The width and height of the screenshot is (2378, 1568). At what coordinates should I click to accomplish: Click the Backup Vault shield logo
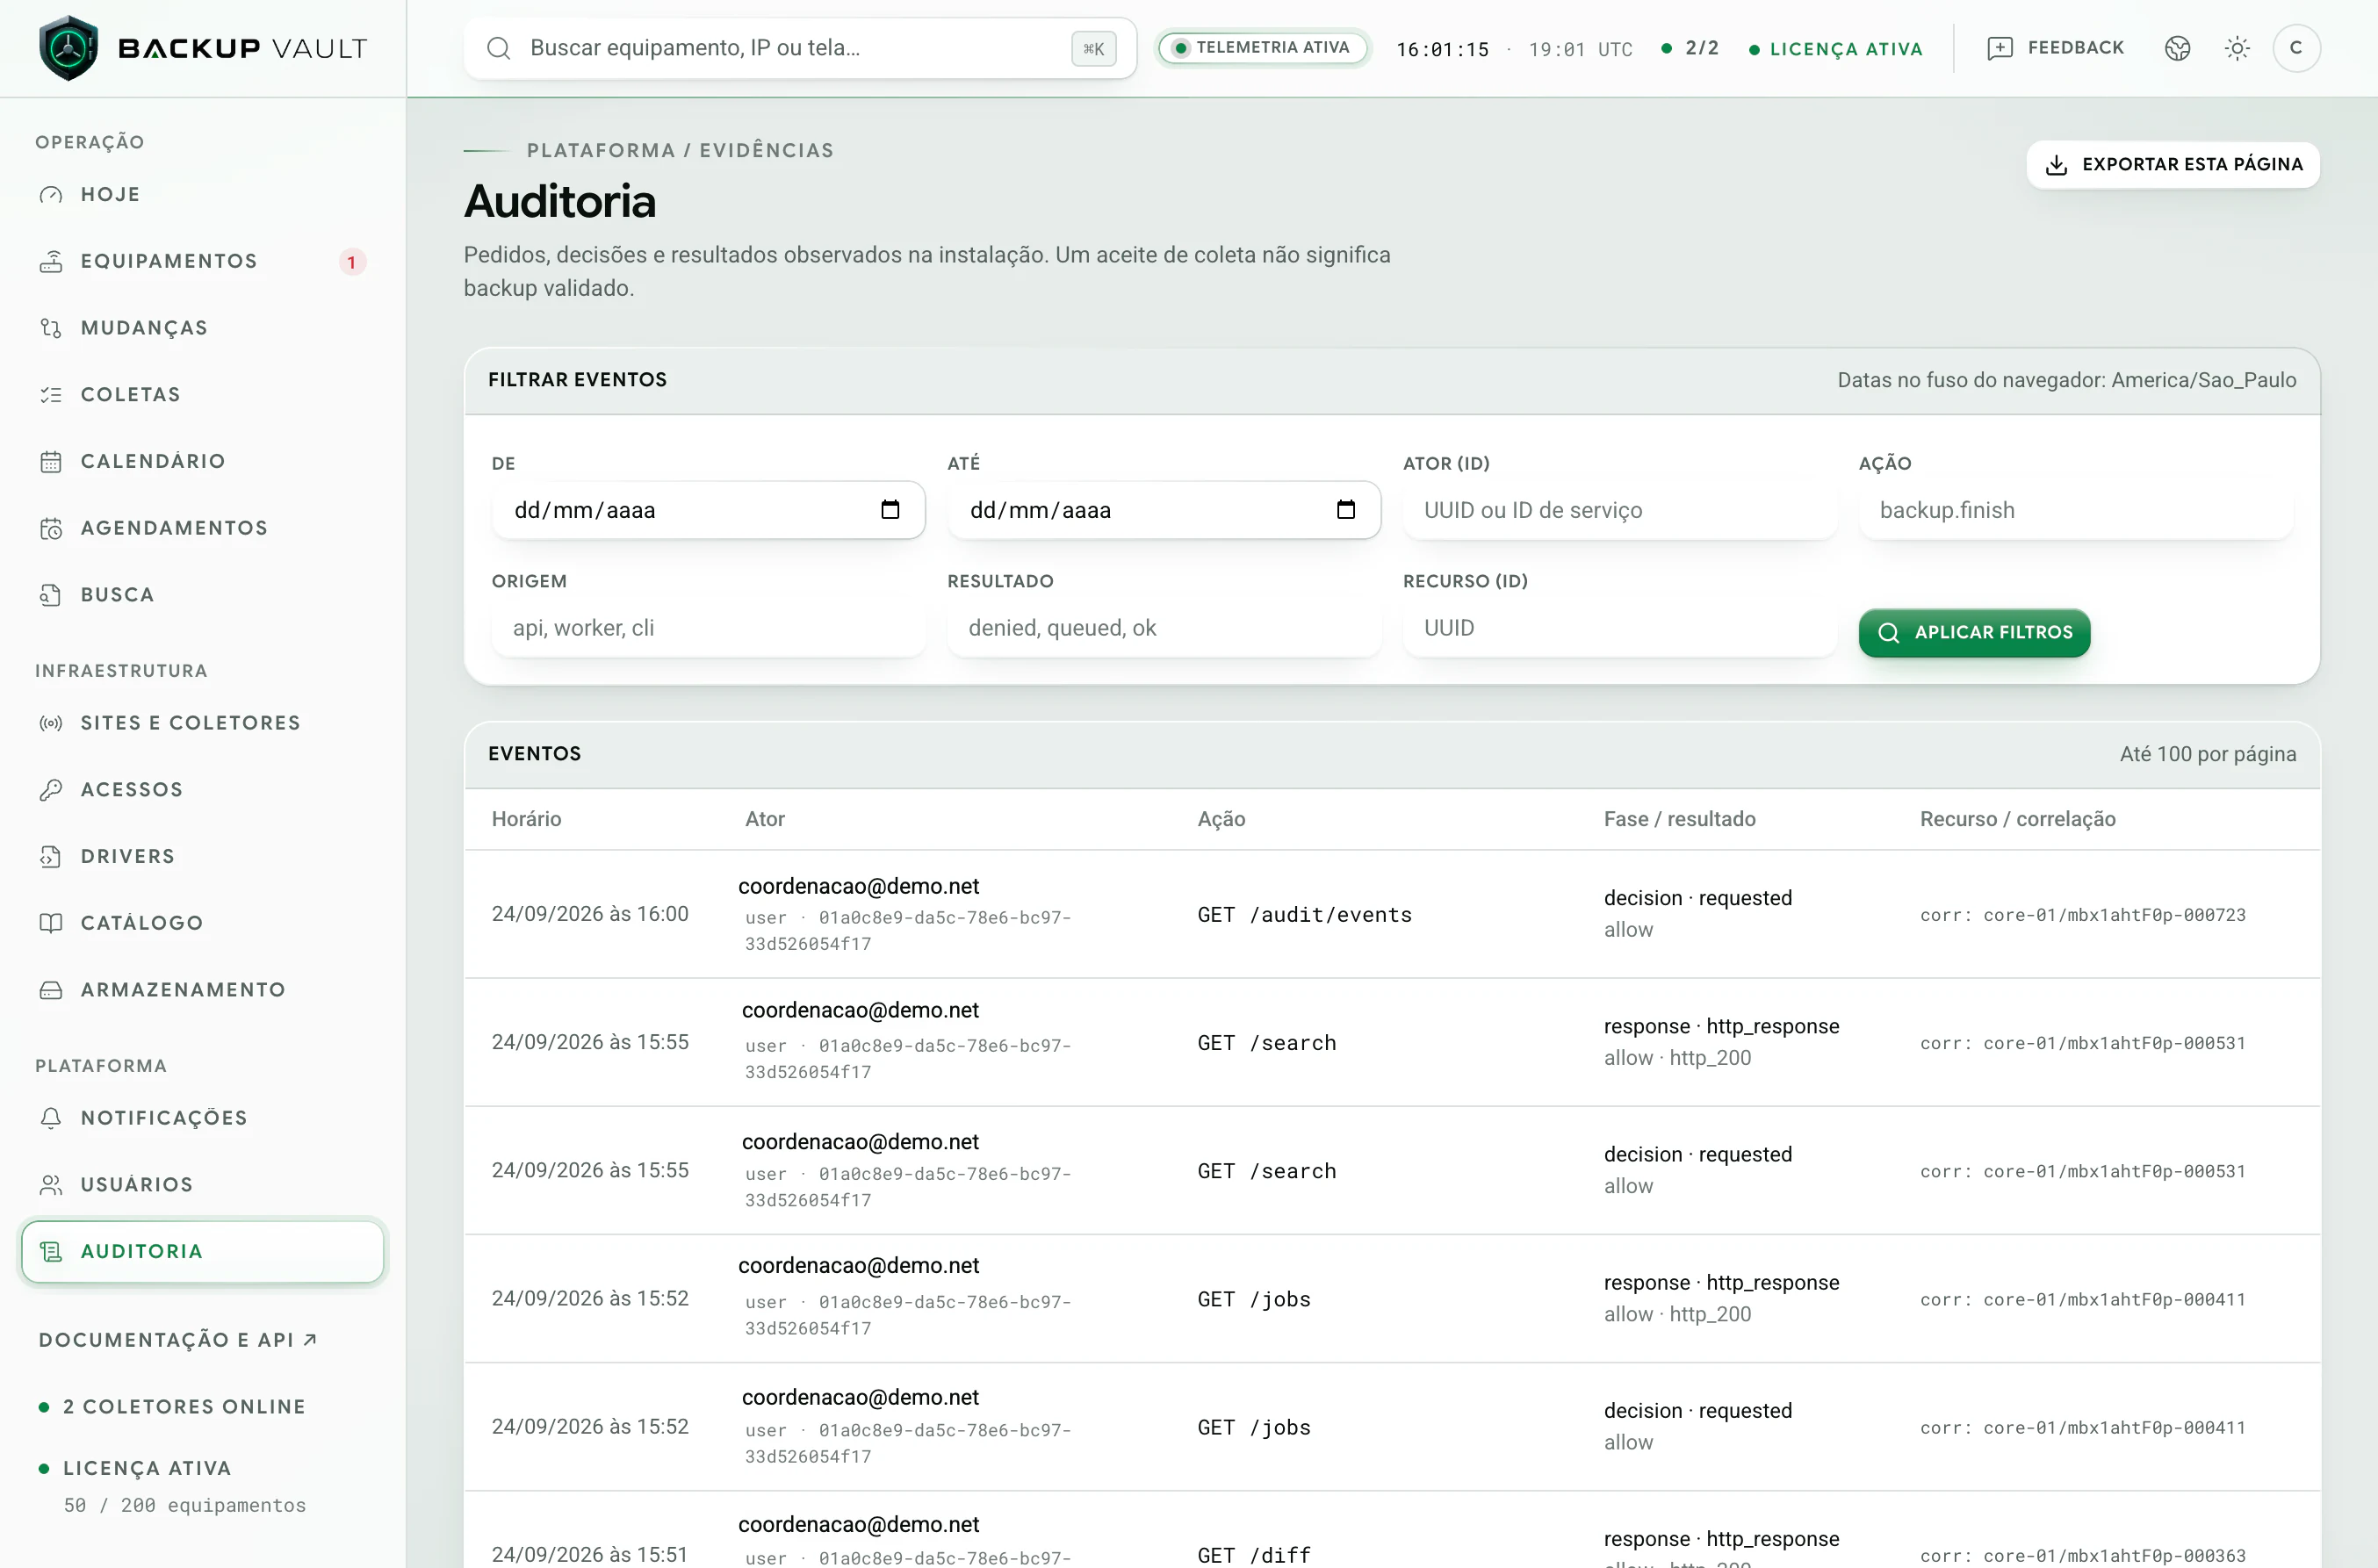(68, 48)
